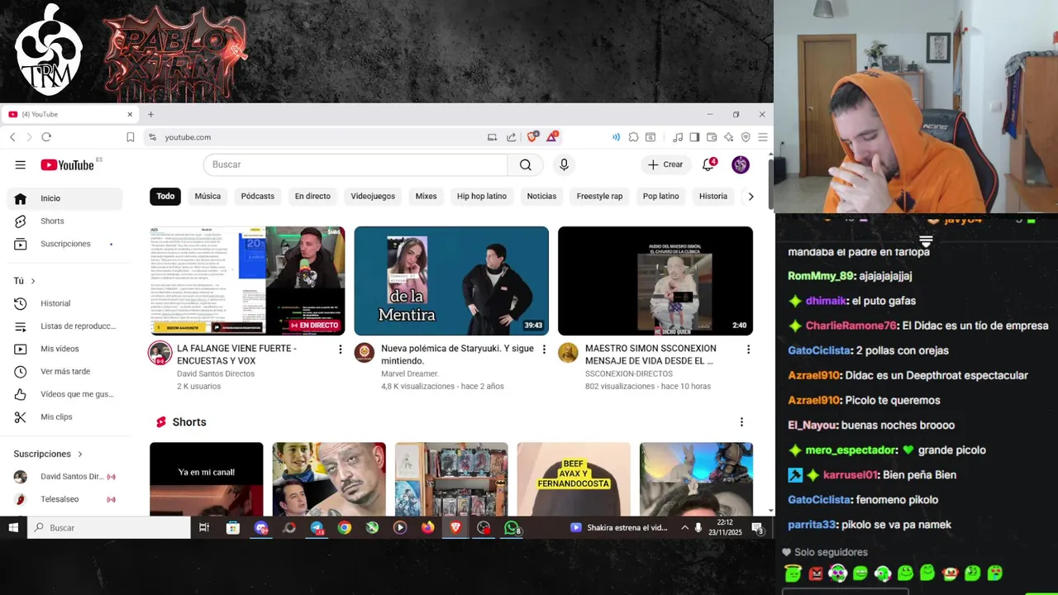Open YouTube notifications bell
This screenshot has height=595, width=1058.
(708, 164)
